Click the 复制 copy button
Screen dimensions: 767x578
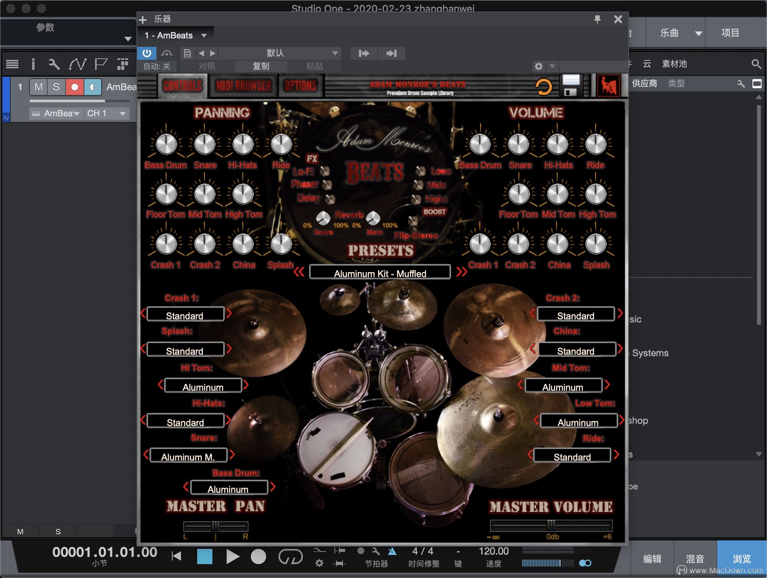pos(261,66)
